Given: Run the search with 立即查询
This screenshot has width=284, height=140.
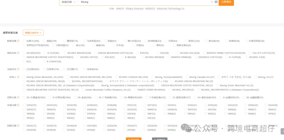Looking at the screenshot, I should pos(226,2).
